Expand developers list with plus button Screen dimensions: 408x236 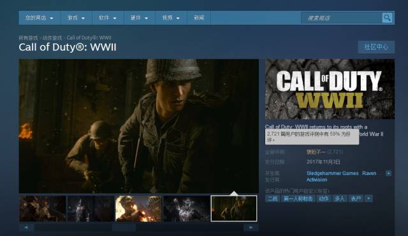tap(388, 173)
